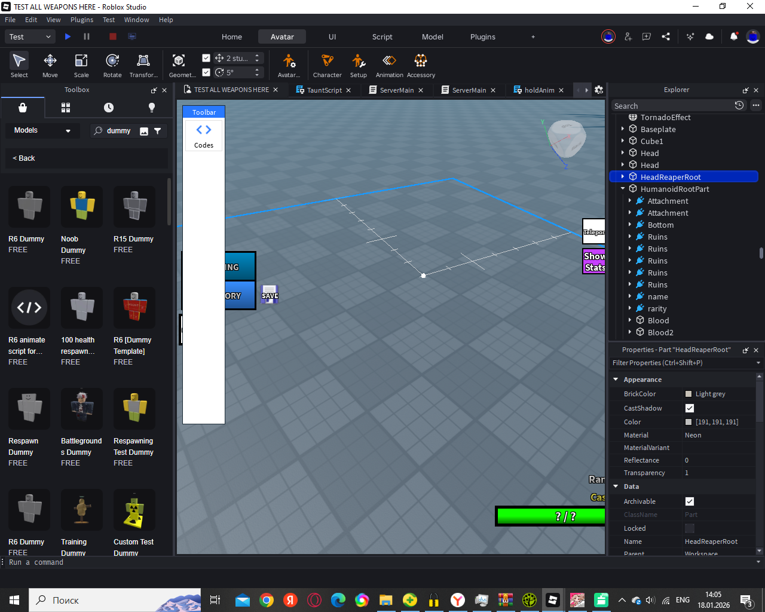This screenshot has height=612, width=765.
Task: Collapse the Appearance properties section
Action: click(x=616, y=380)
